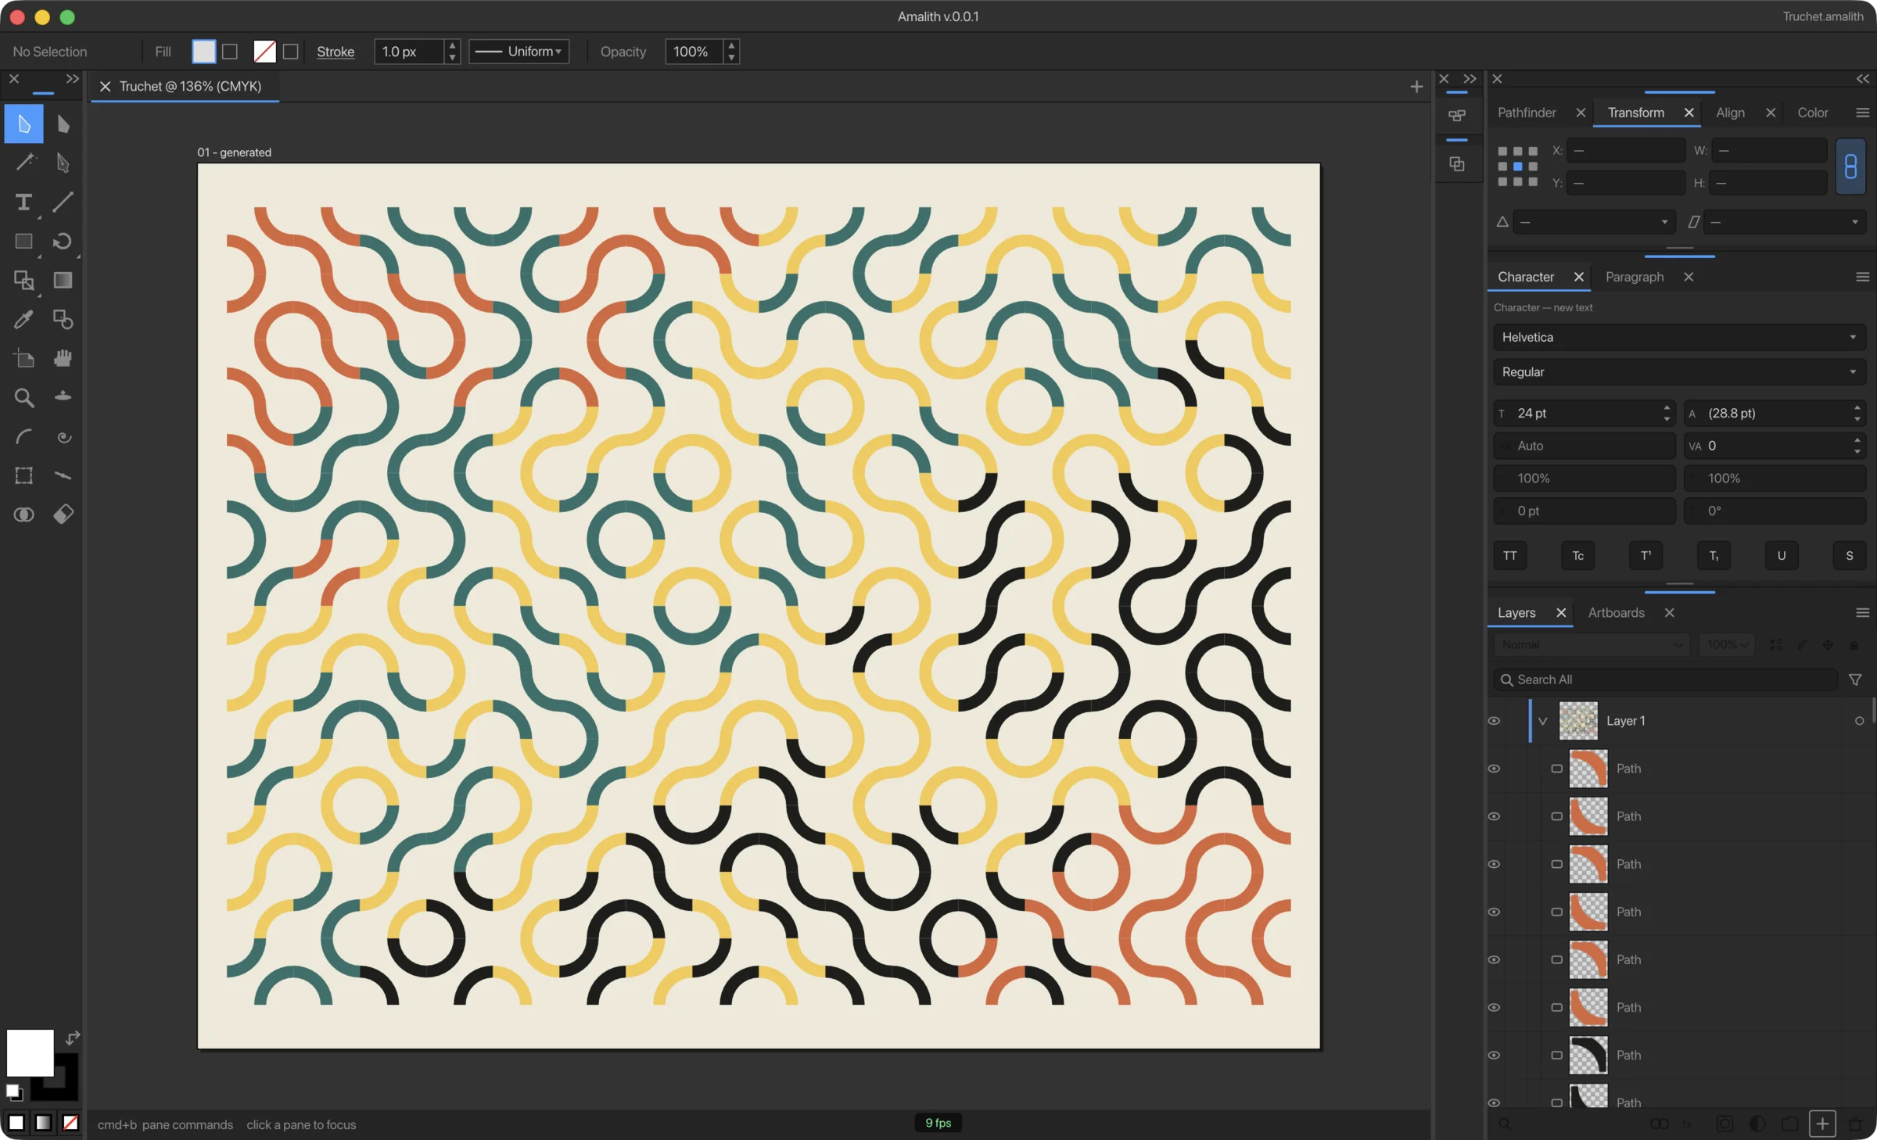Viewport: 1877px width, 1140px height.
Task: Increase font size 24 pt stepper
Action: click(x=1667, y=407)
